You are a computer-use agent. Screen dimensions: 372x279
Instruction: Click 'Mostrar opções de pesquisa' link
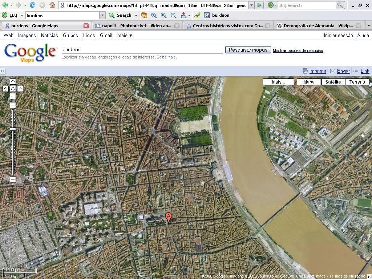(x=298, y=50)
